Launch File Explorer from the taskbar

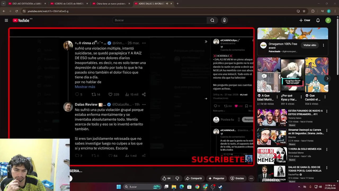coord(174,187)
